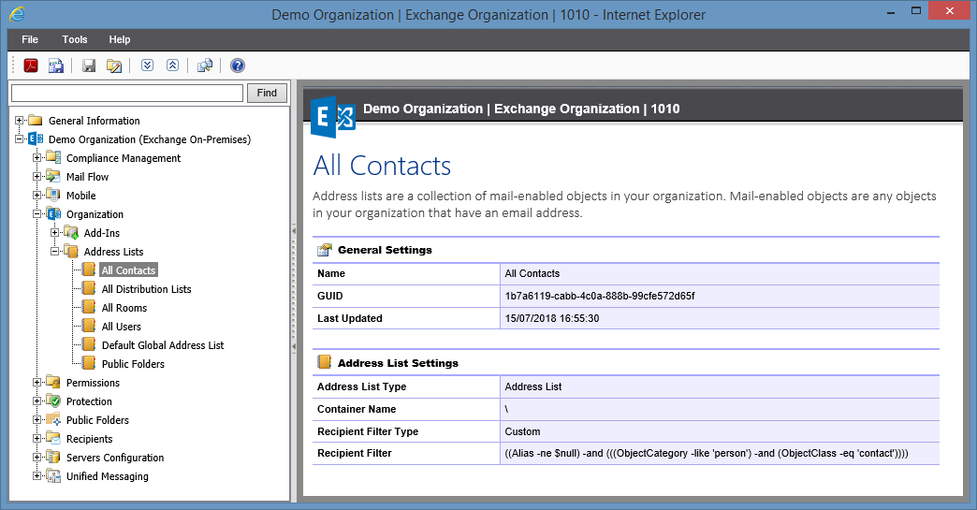
Task: Collapse the Address Lists node
Action: pyautogui.click(x=55, y=251)
